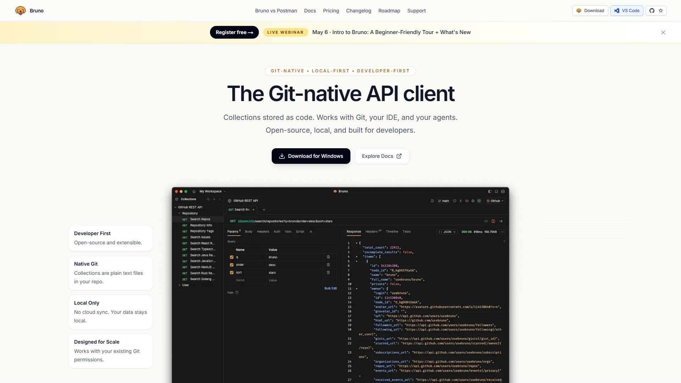
Task: Click plus icon in Collections sidebar header
Action: (x=214, y=199)
